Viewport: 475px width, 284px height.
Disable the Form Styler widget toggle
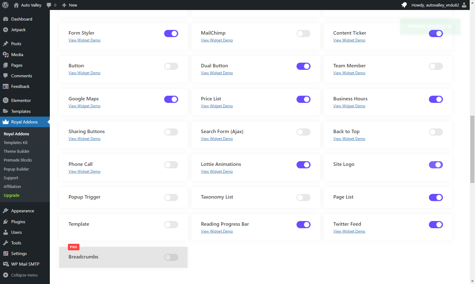coord(171,33)
